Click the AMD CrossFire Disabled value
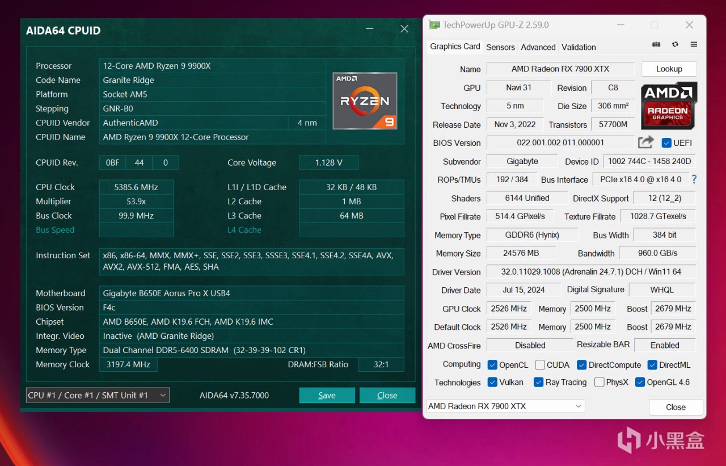The height and width of the screenshot is (466, 726). coord(530,345)
